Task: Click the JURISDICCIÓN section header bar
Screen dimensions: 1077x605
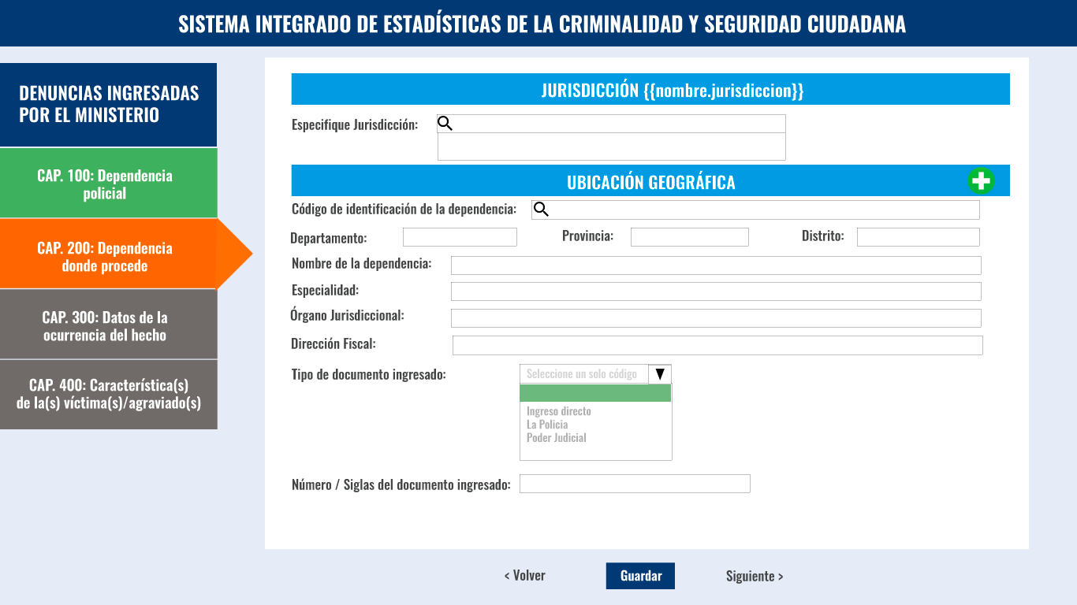Action: [x=650, y=89]
